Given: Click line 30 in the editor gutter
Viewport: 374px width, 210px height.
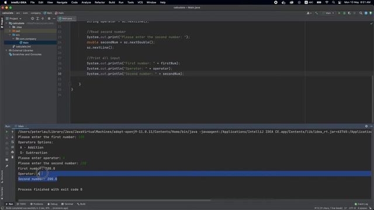Looking at the screenshot, I should click(x=60, y=74).
